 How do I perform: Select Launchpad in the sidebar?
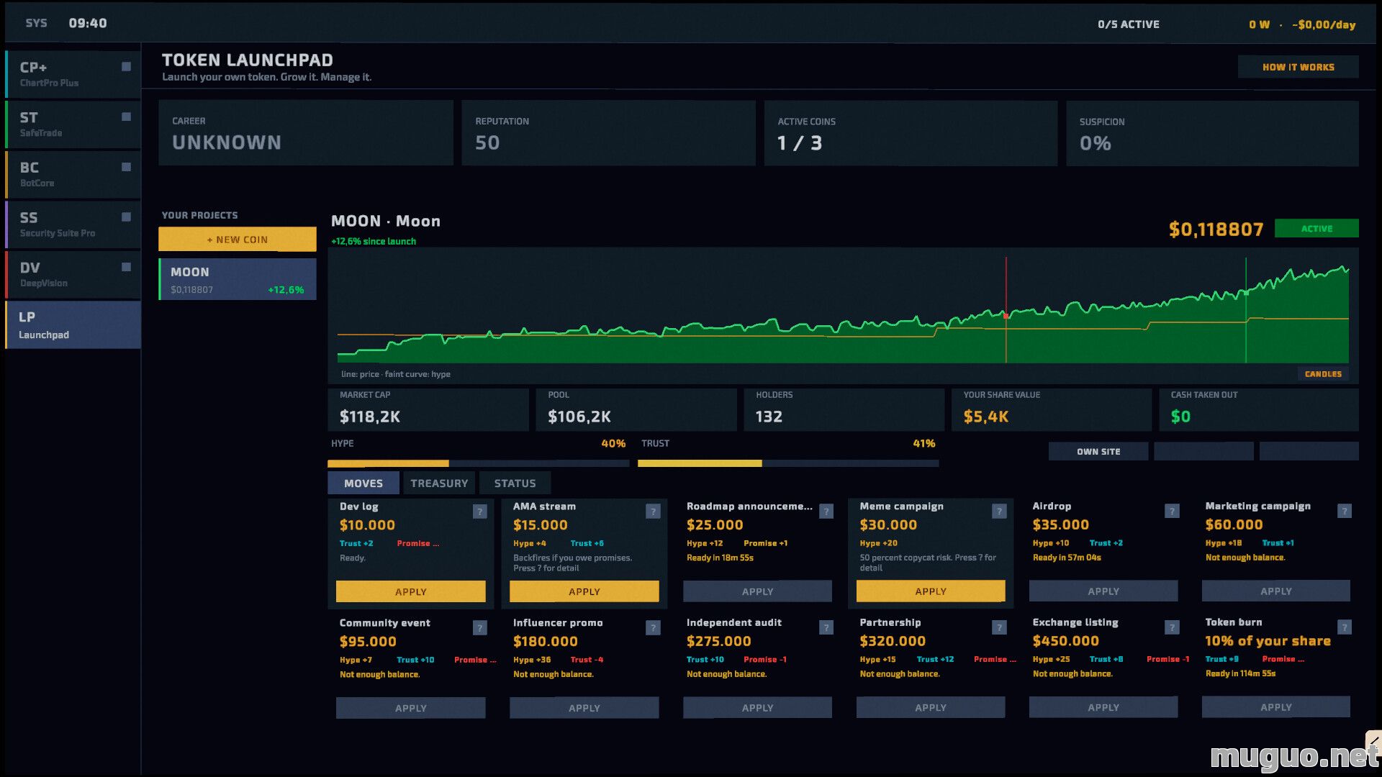[x=73, y=325]
